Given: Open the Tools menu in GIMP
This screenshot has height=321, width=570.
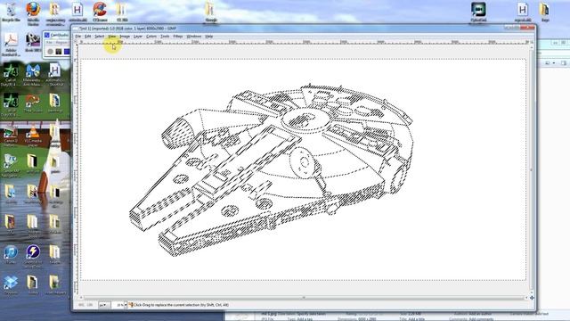Looking at the screenshot, I should 165,37.
